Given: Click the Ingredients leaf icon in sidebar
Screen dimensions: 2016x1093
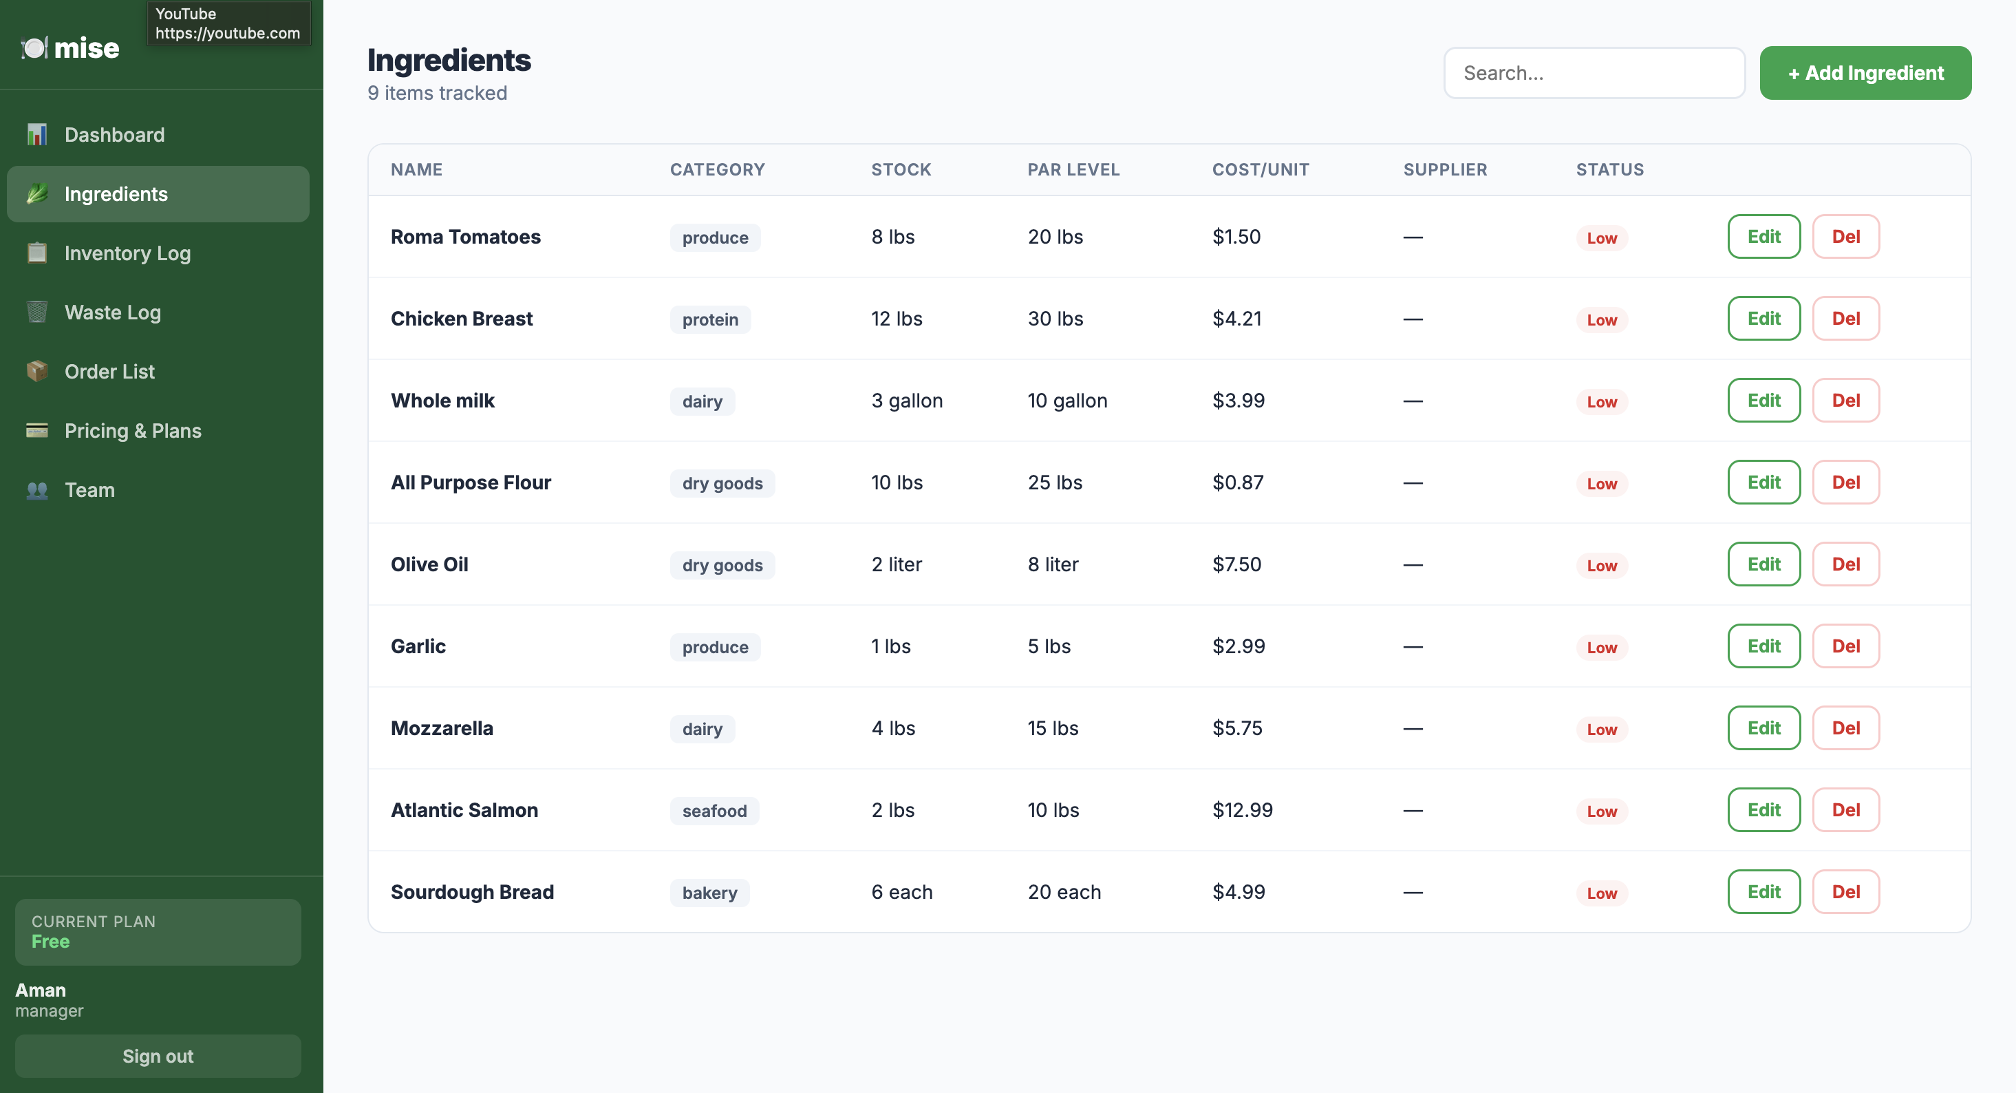Looking at the screenshot, I should [x=36, y=194].
